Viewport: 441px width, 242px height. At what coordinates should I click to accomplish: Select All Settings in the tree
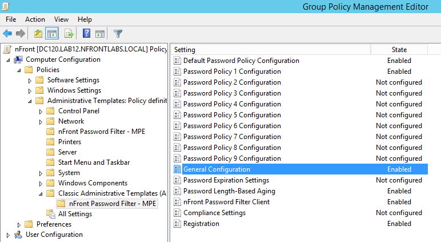(75, 214)
